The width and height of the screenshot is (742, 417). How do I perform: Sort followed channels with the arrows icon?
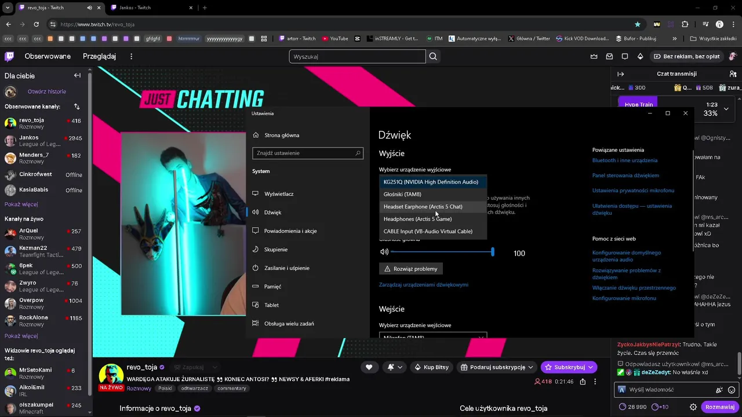[x=77, y=107]
